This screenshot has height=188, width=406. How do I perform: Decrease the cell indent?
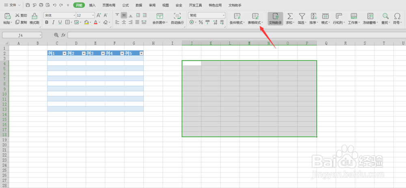(x=138, y=15)
